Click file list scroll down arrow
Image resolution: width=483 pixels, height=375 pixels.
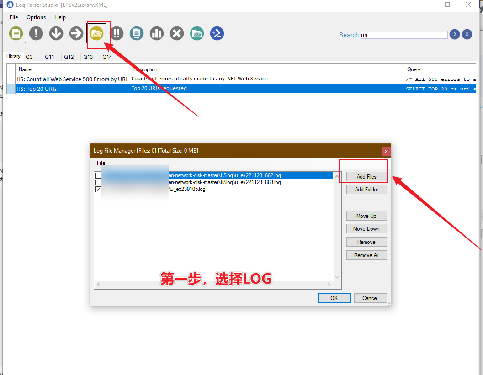[337, 277]
